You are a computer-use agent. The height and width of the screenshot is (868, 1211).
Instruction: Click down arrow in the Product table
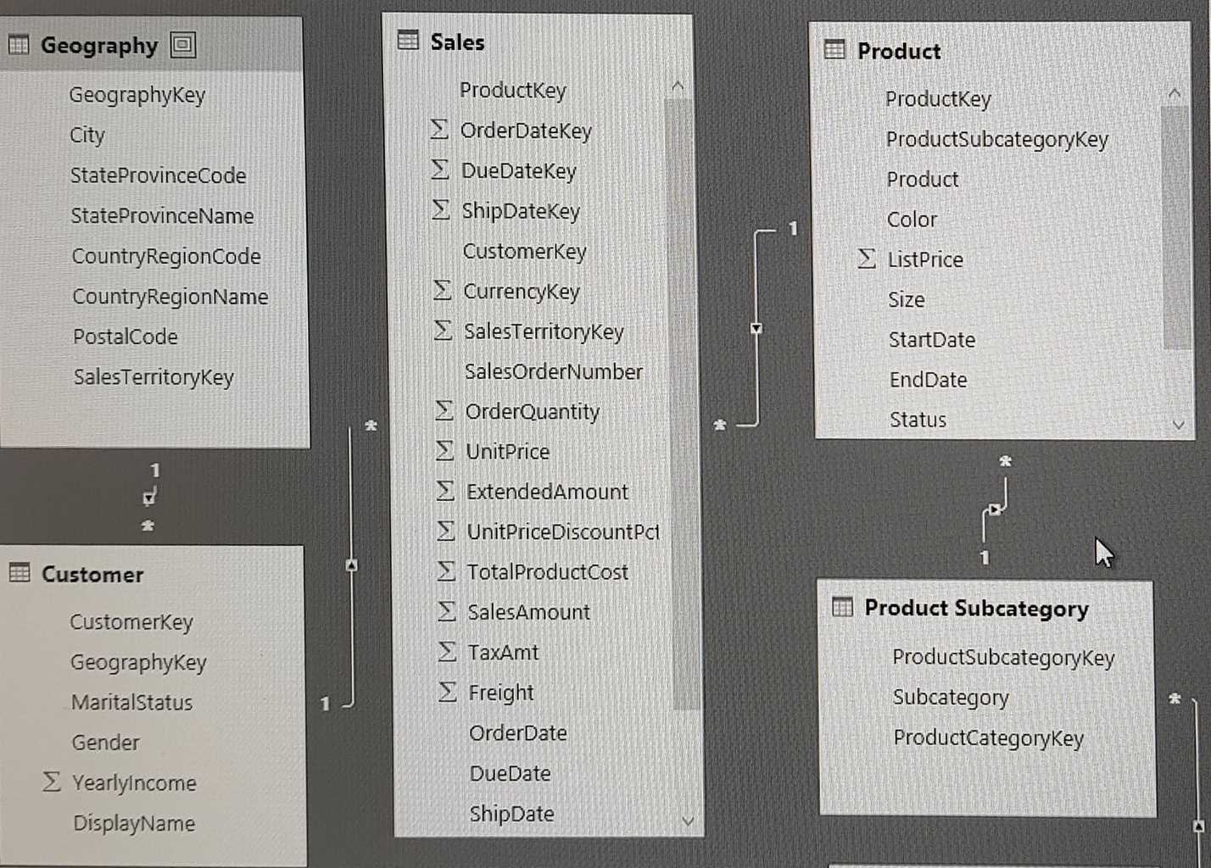click(1178, 424)
